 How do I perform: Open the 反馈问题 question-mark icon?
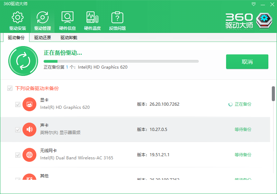coord(117,21)
